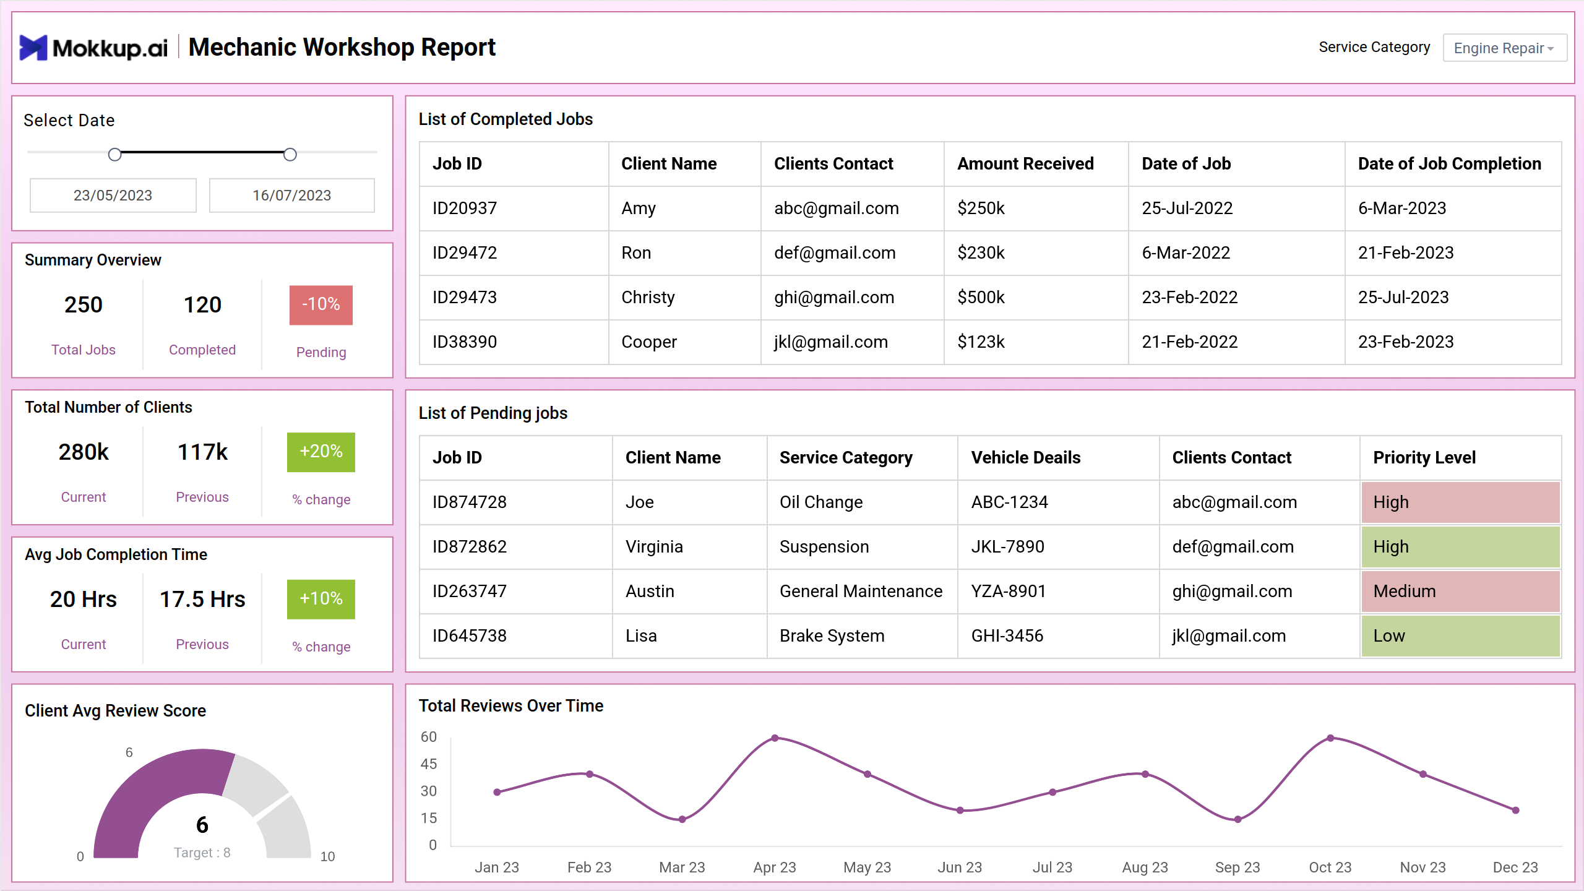1584x891 pixels.
Task: Select the 117k Previous clients value
Action: click(202, 452)
